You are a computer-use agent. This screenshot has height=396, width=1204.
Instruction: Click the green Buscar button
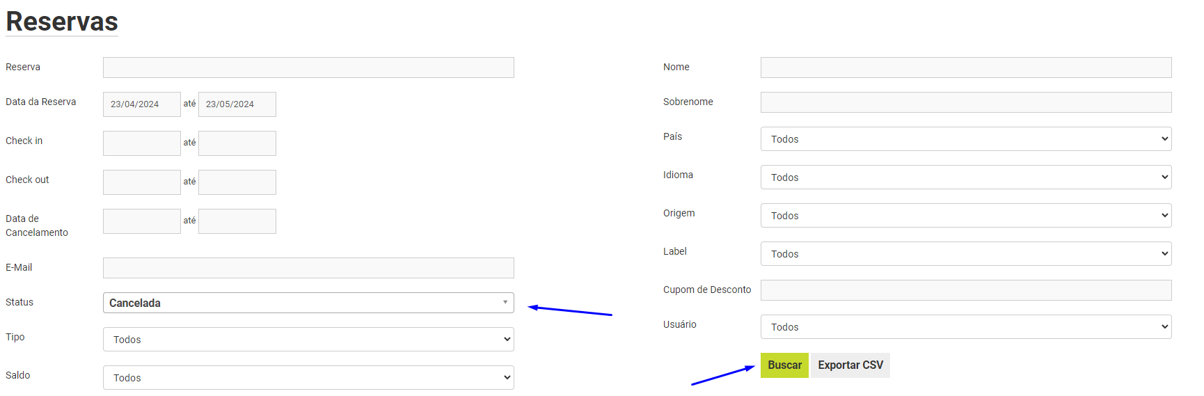click(x=784, y=365)
